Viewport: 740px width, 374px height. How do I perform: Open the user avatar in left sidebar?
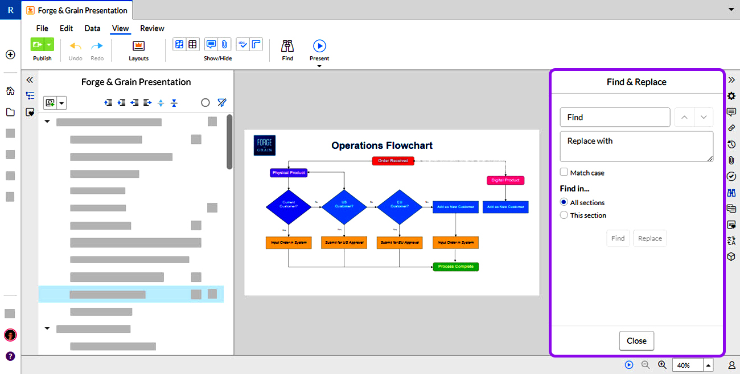(10, 335)
